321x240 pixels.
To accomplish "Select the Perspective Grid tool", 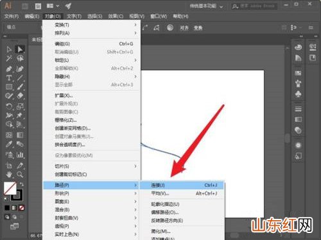I will (20, 124).
